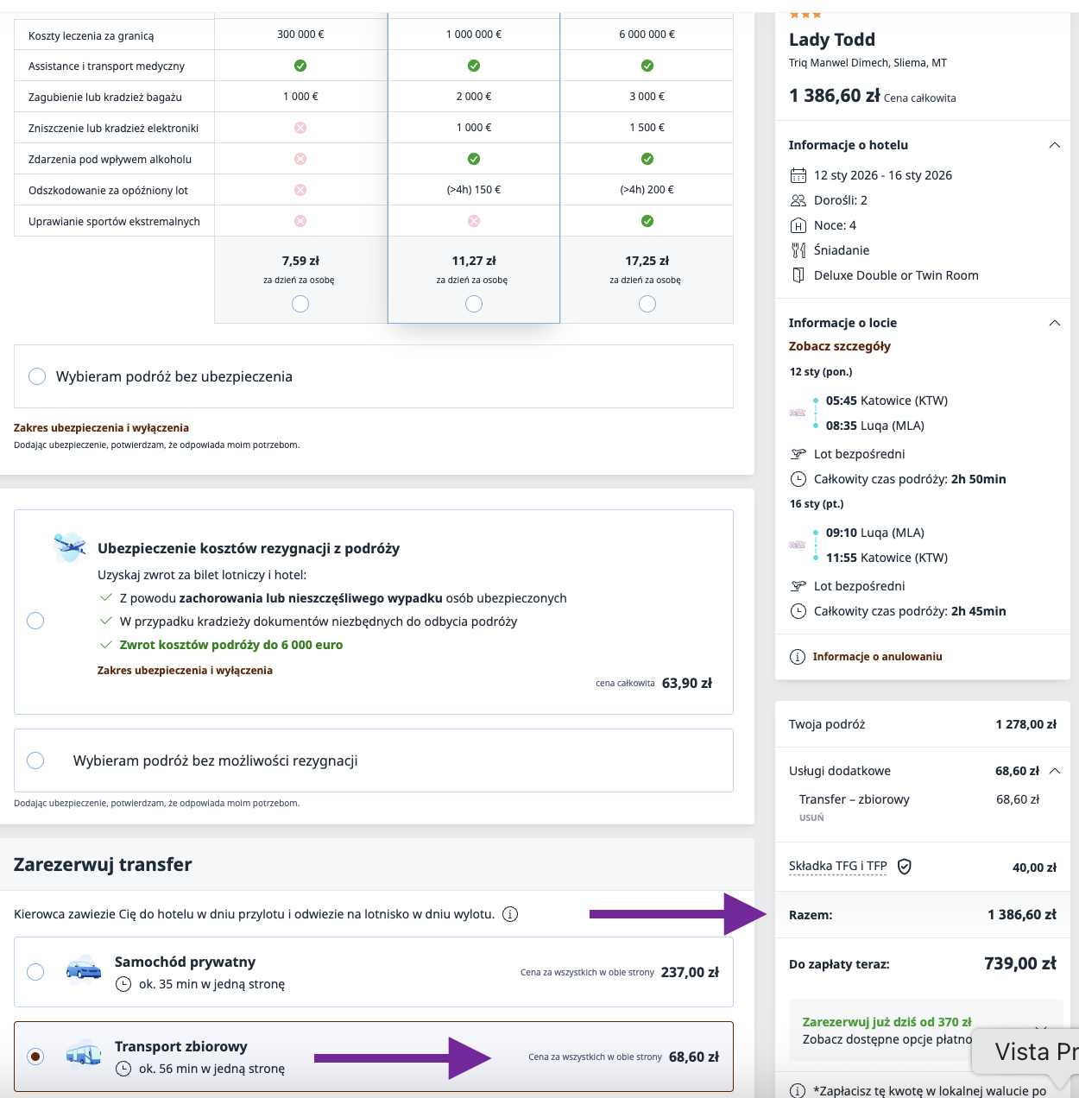Click the blue car icon for Samochód prywatny
This screenshot has height=1098, width=1079.
(84, 970)
